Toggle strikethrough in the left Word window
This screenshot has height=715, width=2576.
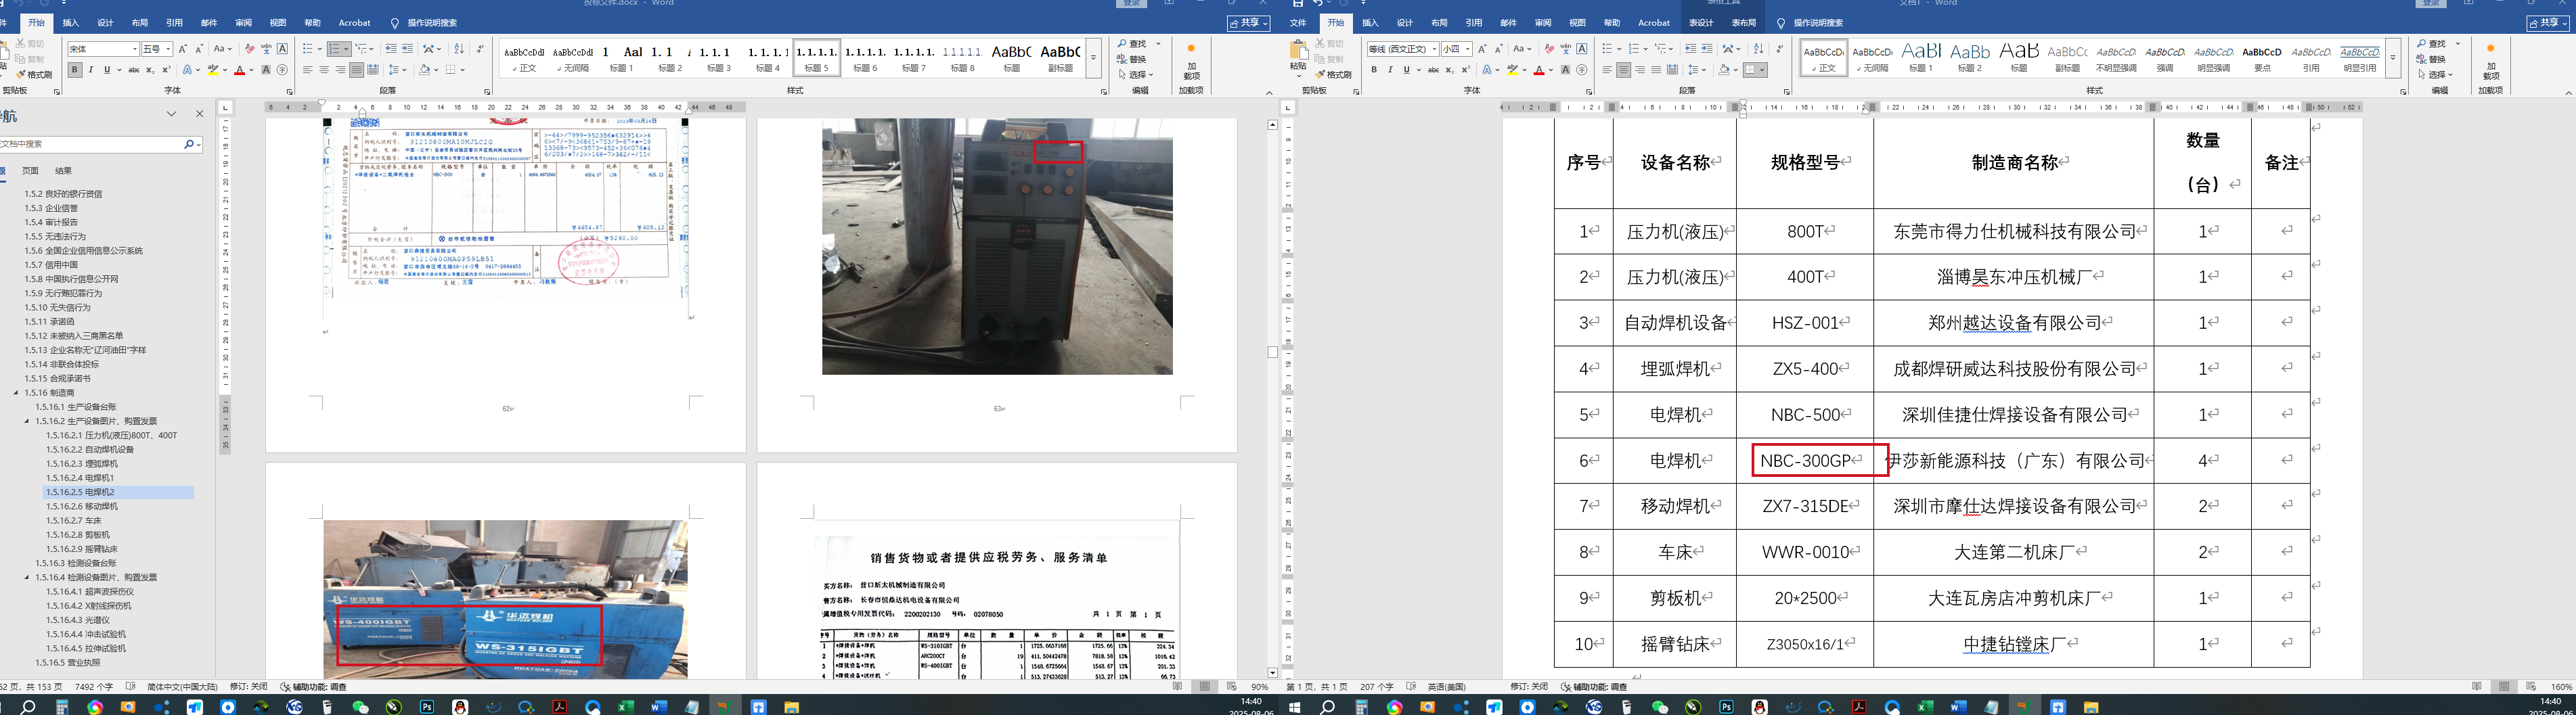134,70
